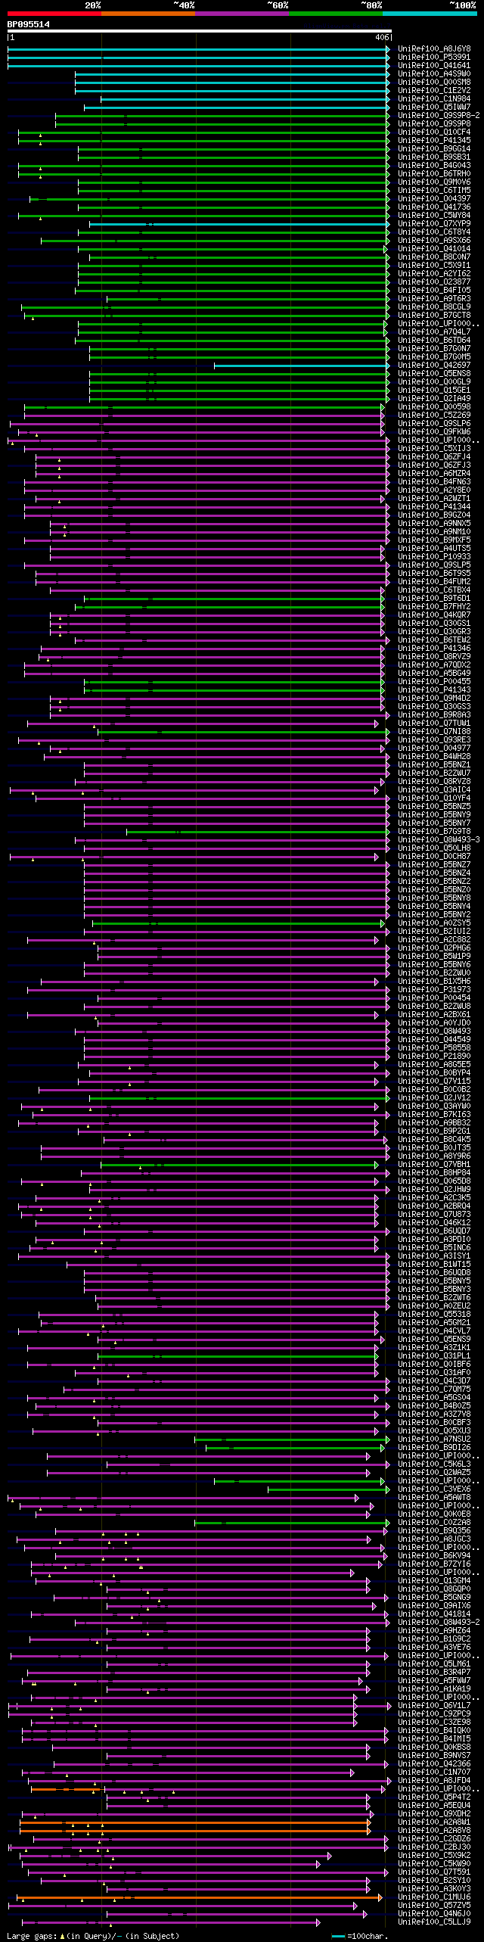Click label UniRef100_A2A8W1

pos(434,1822)
